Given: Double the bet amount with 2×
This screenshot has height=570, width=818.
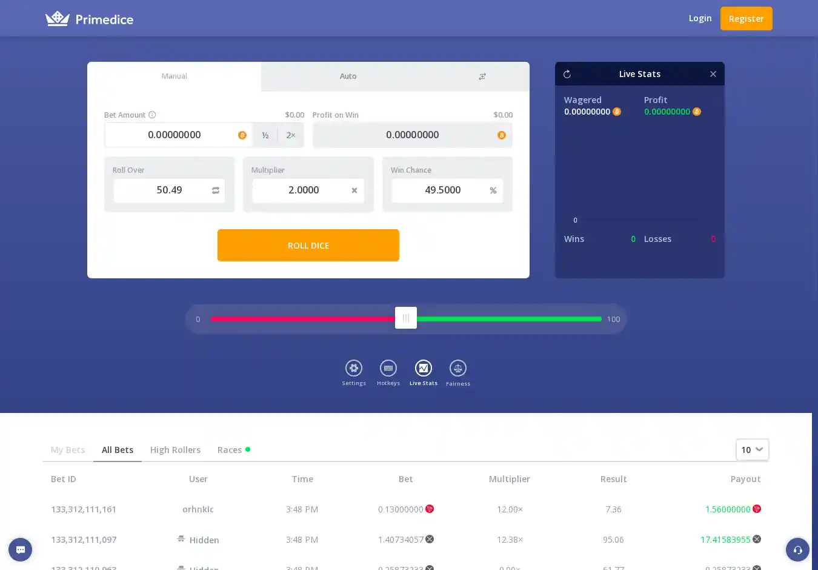Looking at the screenshot, I should [291, 135].
